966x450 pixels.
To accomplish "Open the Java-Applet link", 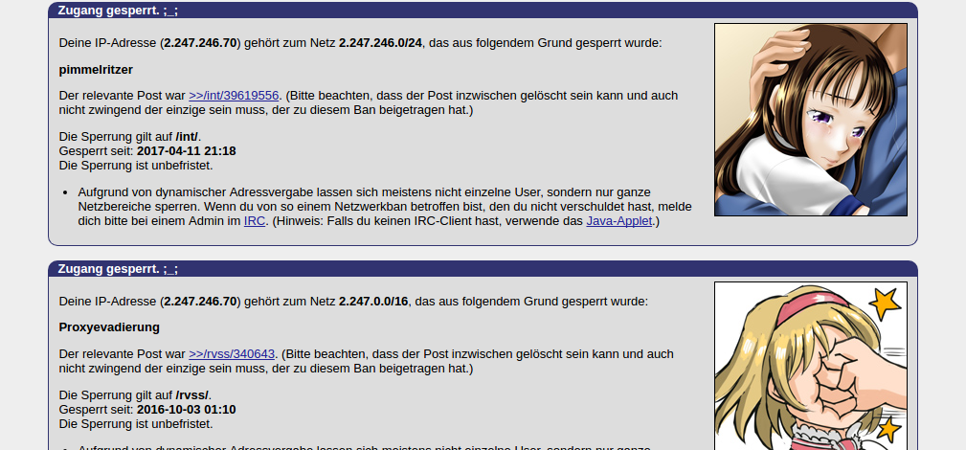I will (x=619, y=220).
